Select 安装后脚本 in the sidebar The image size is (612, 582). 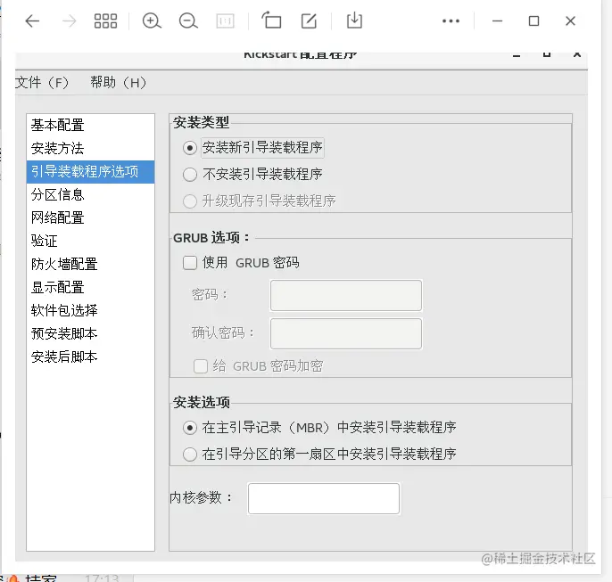coord(91,357)
